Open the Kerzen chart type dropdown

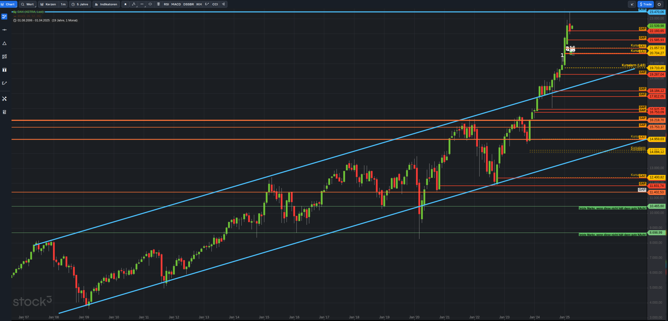click(48, 4)
